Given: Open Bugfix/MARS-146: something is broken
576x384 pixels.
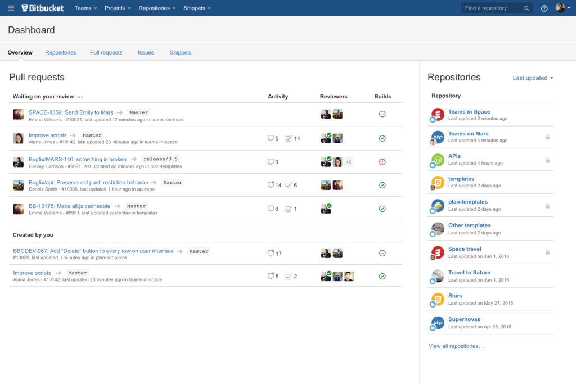Looking at the screenshot, I should [x=78, y=159].
